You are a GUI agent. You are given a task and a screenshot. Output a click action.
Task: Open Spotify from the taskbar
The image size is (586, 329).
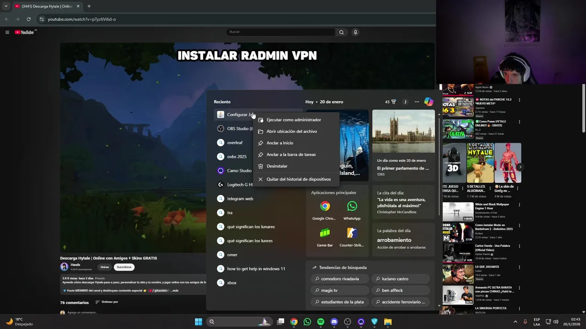point(321,322)
